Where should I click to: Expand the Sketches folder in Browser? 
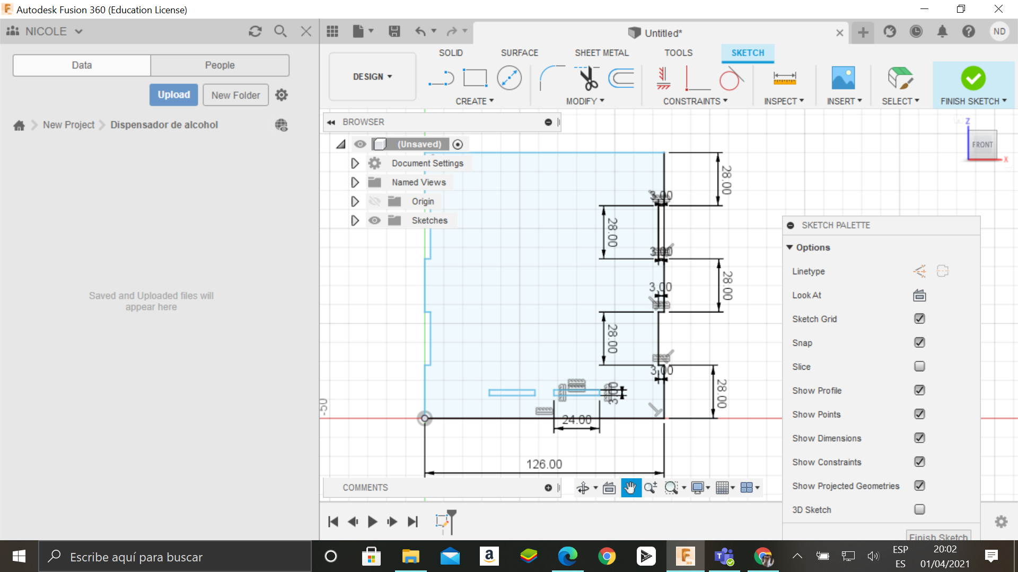point(355,220)
